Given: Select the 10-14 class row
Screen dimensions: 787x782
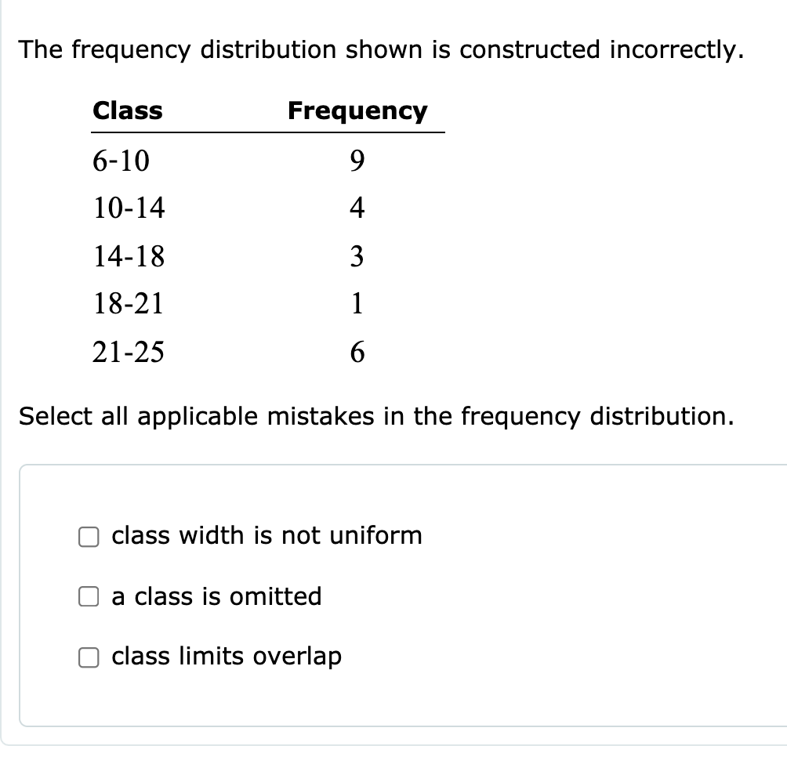Looking at the screenshot, I should pos(129,208).
